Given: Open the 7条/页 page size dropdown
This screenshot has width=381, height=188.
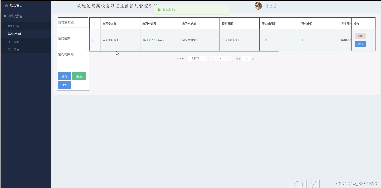Looking at the screenshot, I should point(197,58).
